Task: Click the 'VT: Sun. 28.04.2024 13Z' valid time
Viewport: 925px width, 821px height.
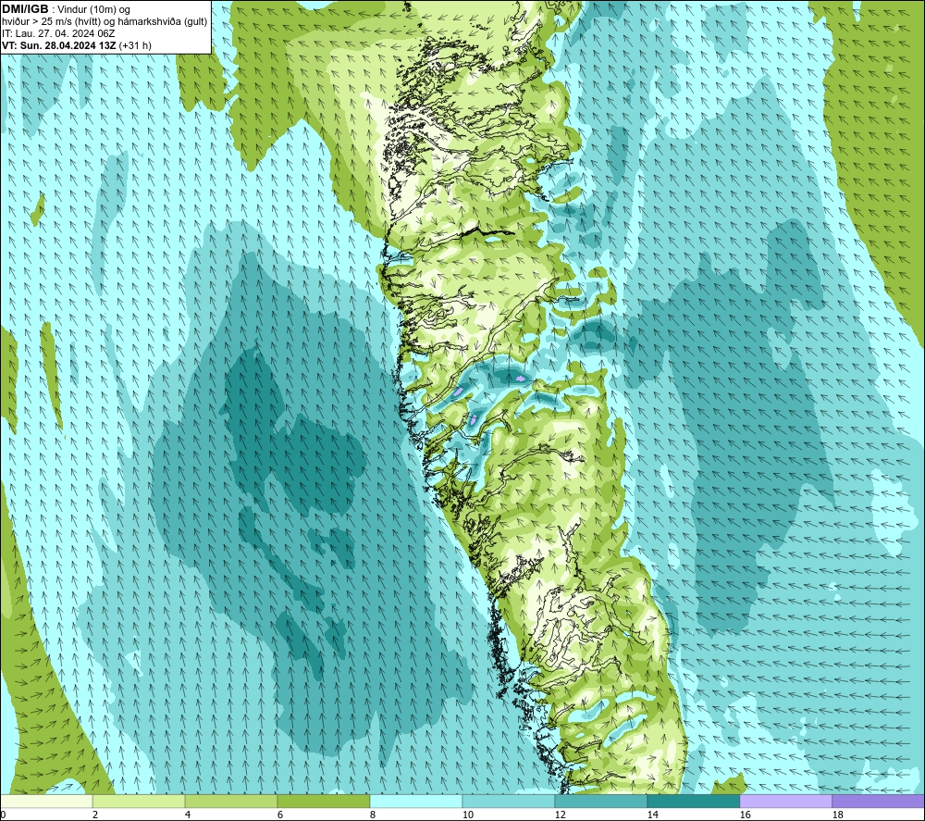Action: 59,45
